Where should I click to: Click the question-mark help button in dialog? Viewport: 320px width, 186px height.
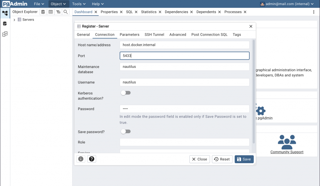tap(92, 159)
